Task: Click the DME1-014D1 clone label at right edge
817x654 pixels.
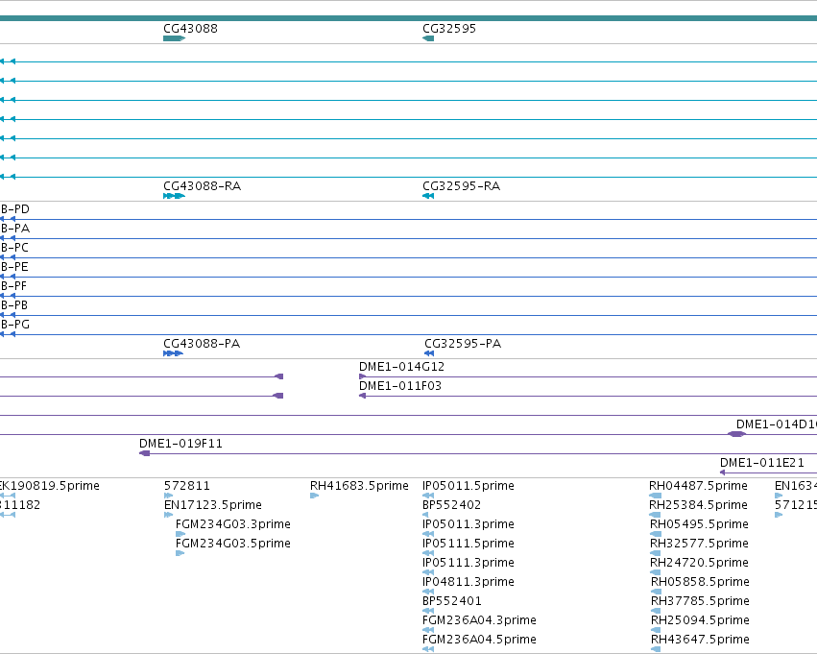Action: [777, 424]
